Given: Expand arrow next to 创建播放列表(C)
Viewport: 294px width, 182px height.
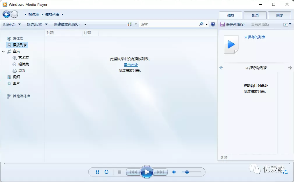Looking at the screenshot, I should pos(85,24).
